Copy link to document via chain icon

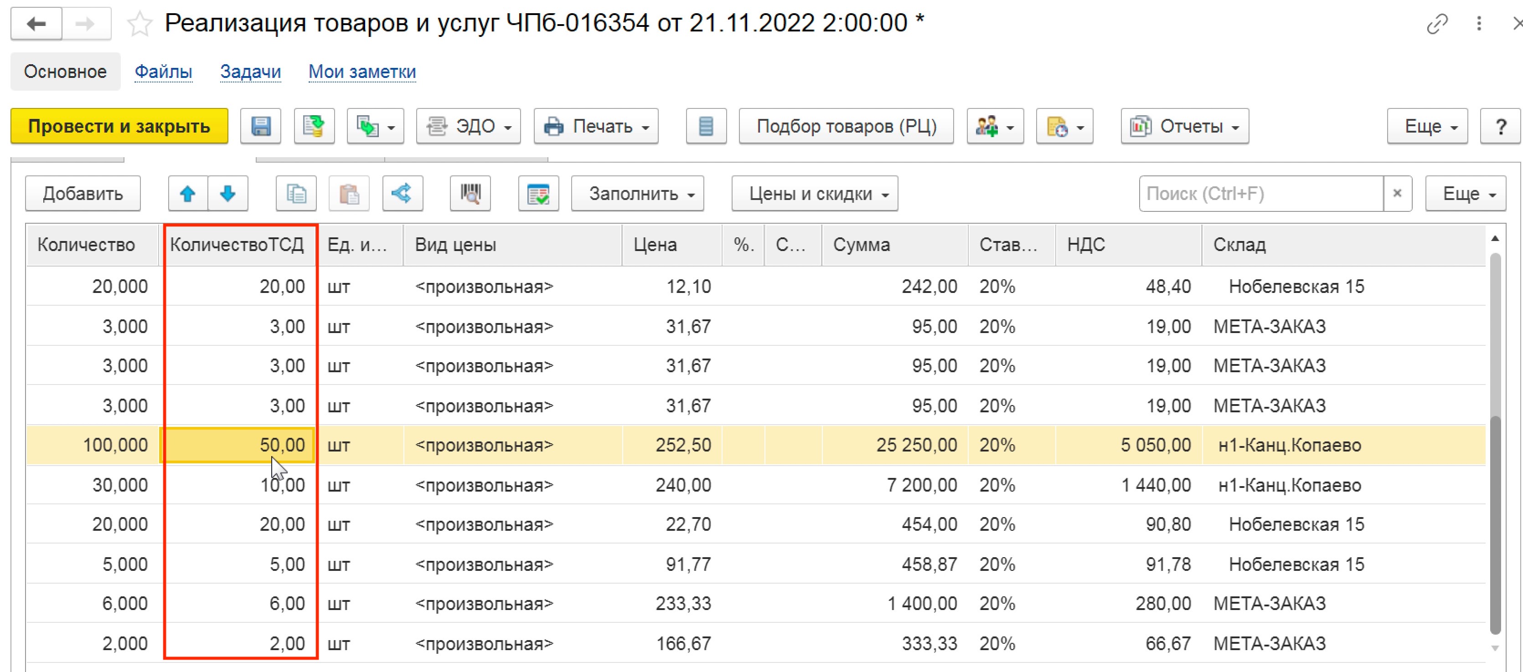tap(1437, 24)
